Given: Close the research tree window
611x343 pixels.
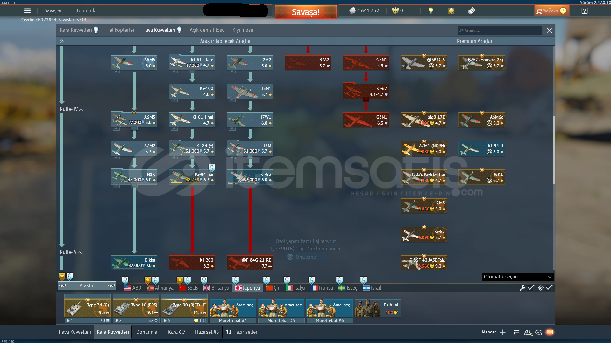Looking at the screenshot, I should [x=549, y=31].
